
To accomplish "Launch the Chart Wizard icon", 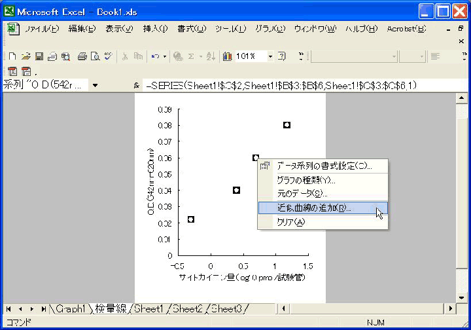I will (227, 56).
